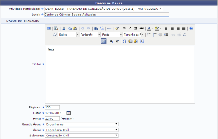Insert a bulleted list

pyautogui.click(x=149, y=35)
